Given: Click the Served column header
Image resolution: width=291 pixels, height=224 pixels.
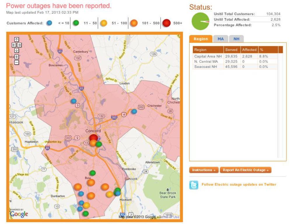Looking at the screenshot, I should (231, 50).
